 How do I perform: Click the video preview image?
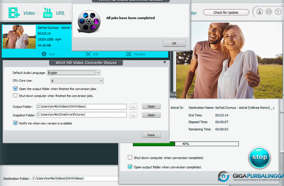(x=229, y=61)
